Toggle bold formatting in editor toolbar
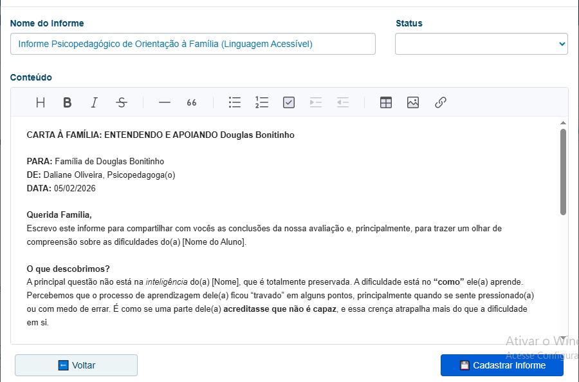This screenshot has width=579, height=382. [x=67, y=102]
